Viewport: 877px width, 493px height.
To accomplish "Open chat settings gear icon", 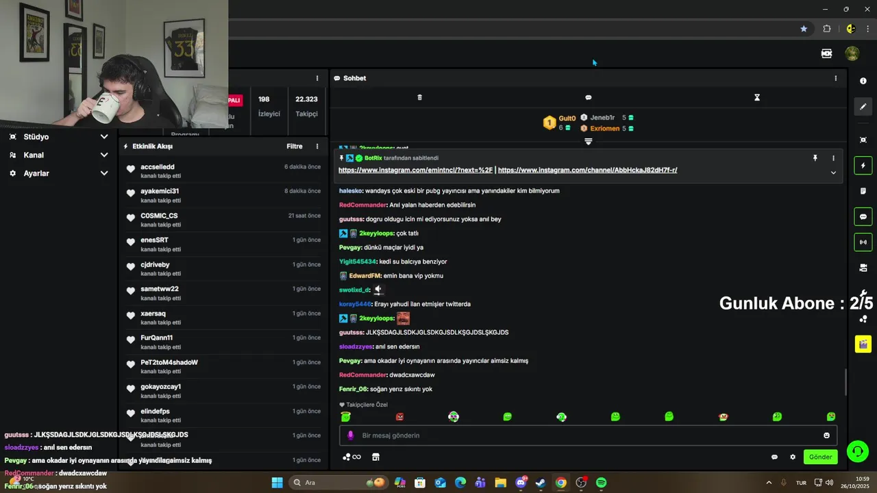I will [793, 457].
